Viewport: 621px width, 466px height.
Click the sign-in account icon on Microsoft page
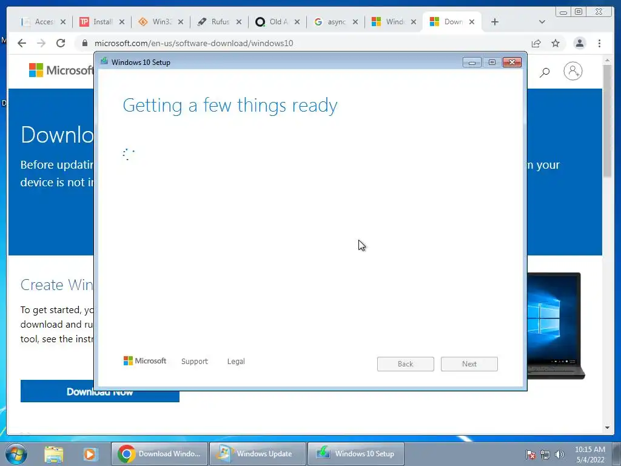coord(572,72)
